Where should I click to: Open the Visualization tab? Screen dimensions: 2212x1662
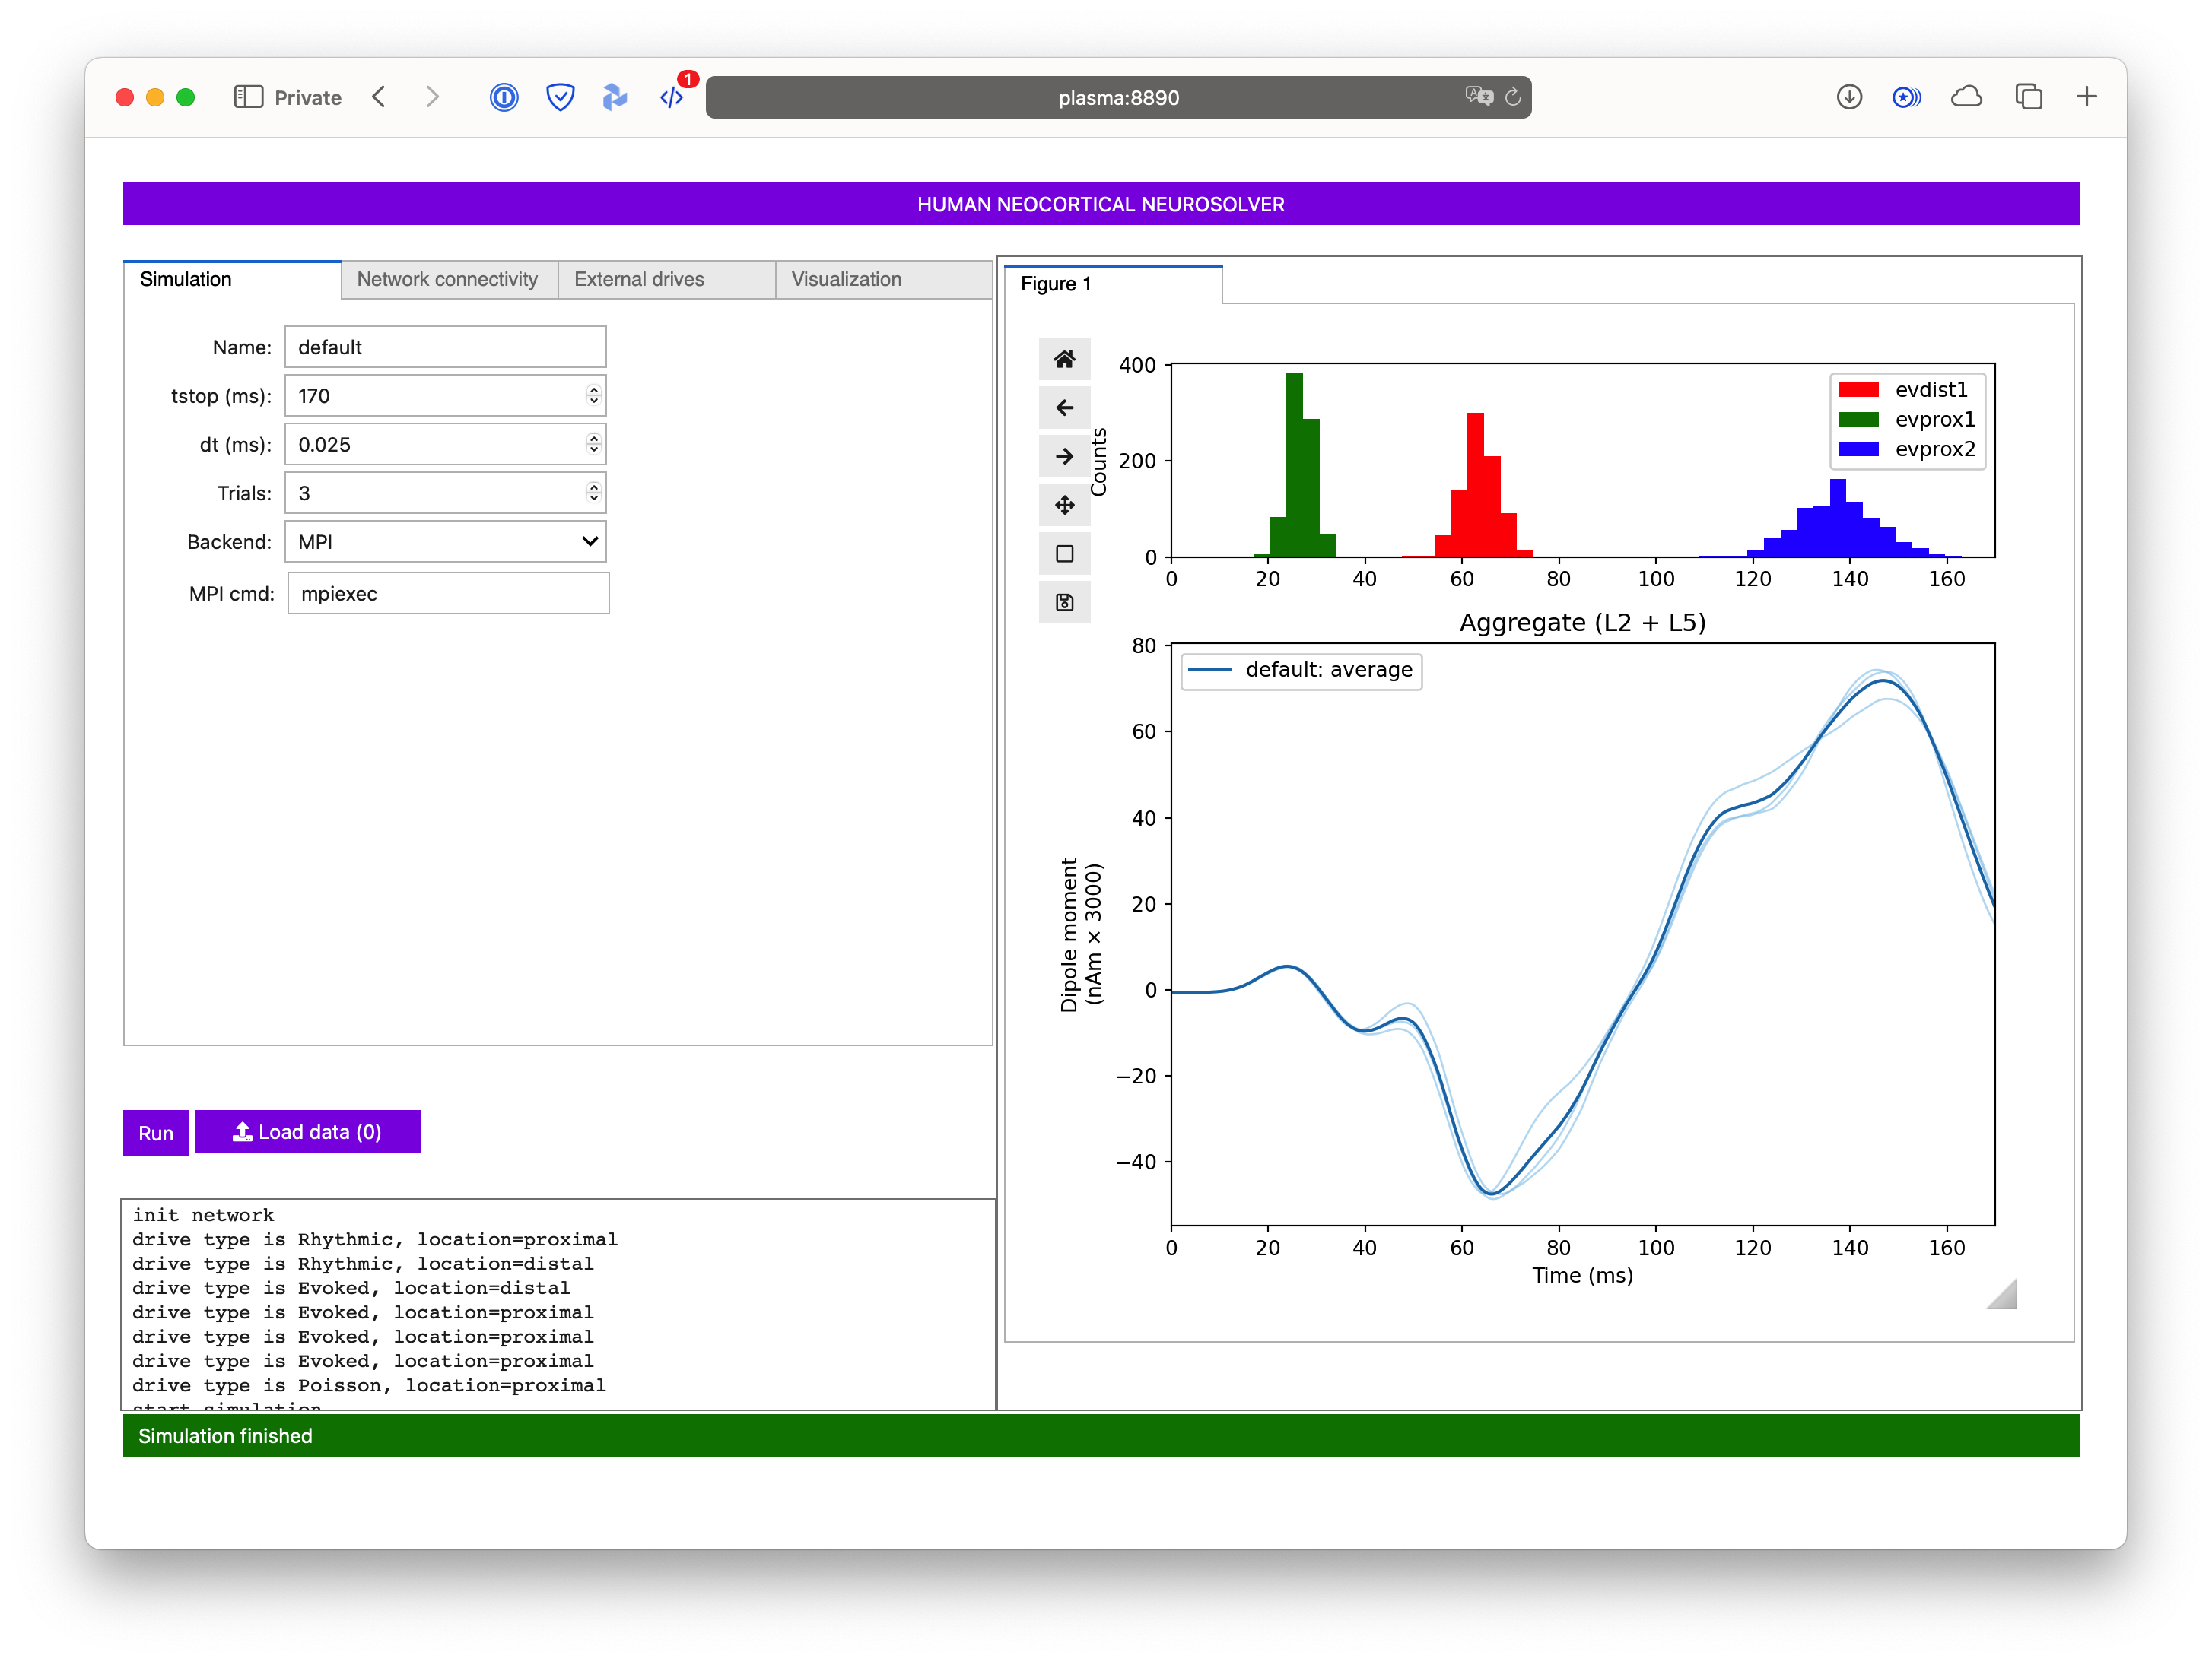click(x=883, y=280)
